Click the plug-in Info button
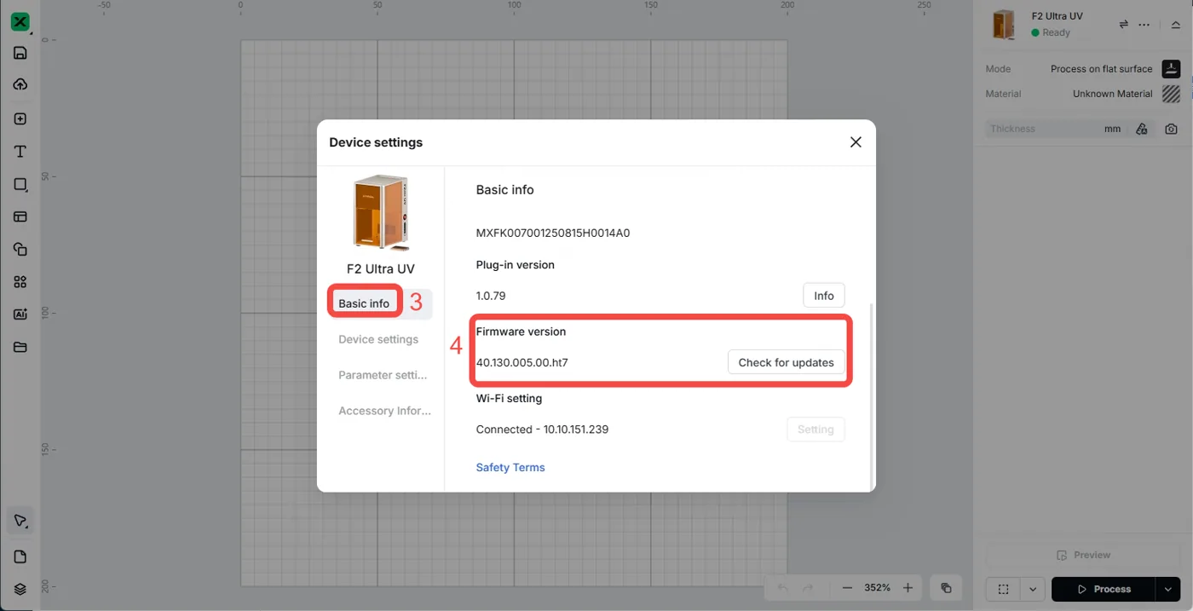1193x611 pixels. point(824,296)
